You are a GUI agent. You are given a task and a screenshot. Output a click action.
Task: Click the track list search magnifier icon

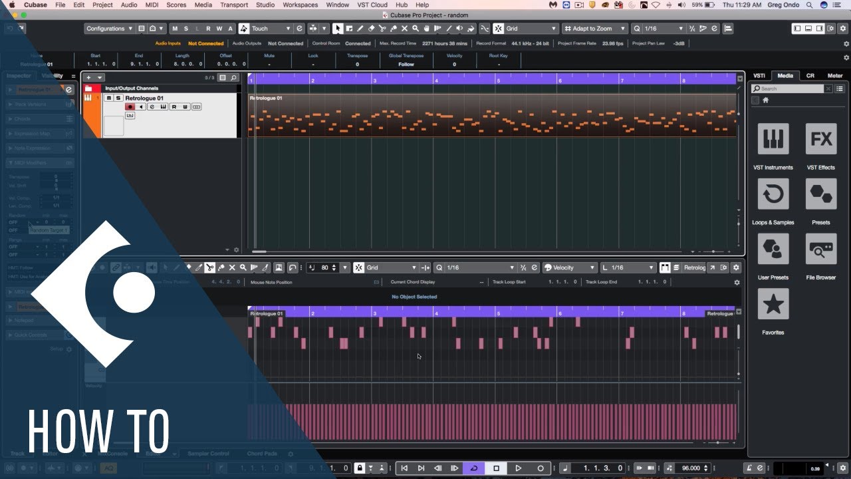233,78
